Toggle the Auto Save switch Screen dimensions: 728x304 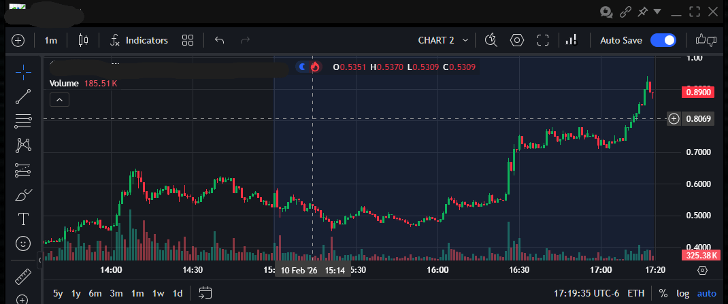coord(663,40)
